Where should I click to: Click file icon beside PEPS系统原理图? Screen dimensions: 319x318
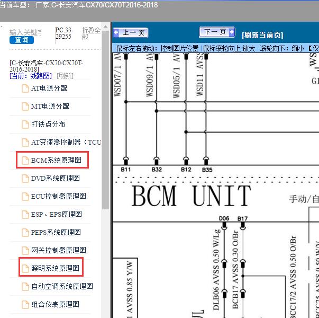[x=25, y=232]
